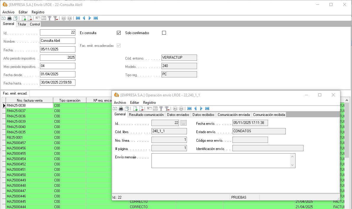
Task: Enable the Solo confirmados checkbox
Action: pyautogui.click(x=164, y=33)
